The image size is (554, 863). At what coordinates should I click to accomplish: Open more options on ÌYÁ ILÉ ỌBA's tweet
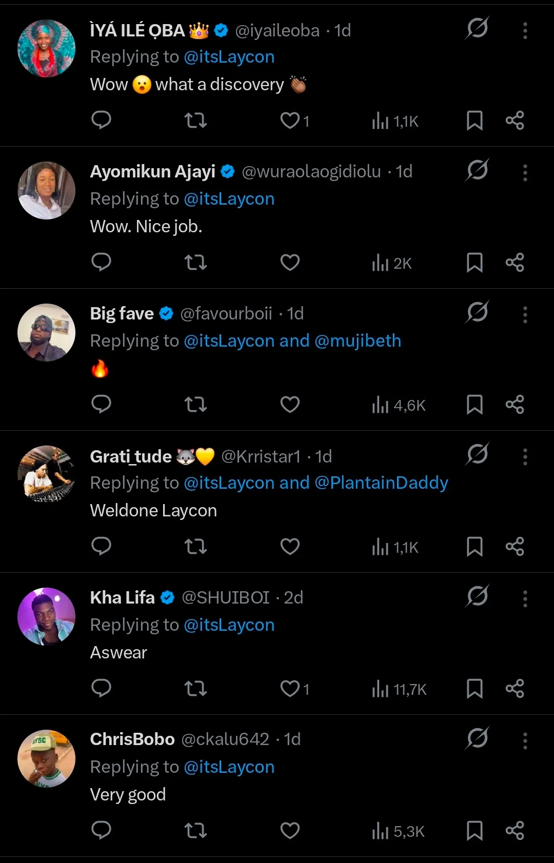tap(525, 31)
